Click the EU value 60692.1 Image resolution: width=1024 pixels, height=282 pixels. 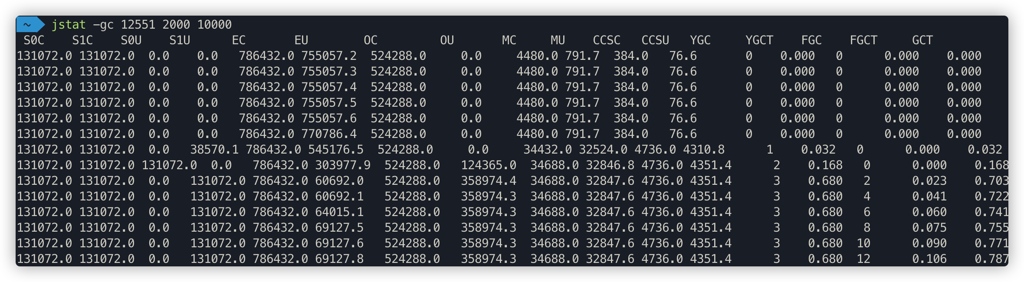tap(339, 197)
